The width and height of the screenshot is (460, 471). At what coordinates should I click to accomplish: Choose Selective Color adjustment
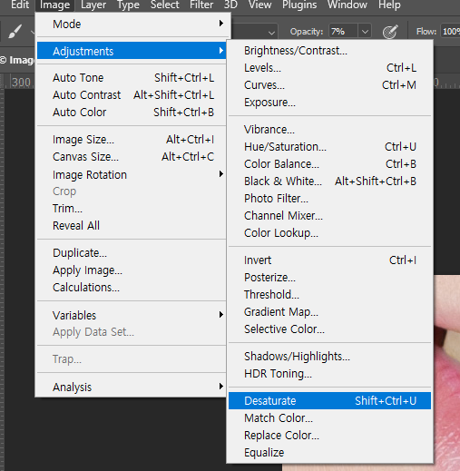point(329,329)
